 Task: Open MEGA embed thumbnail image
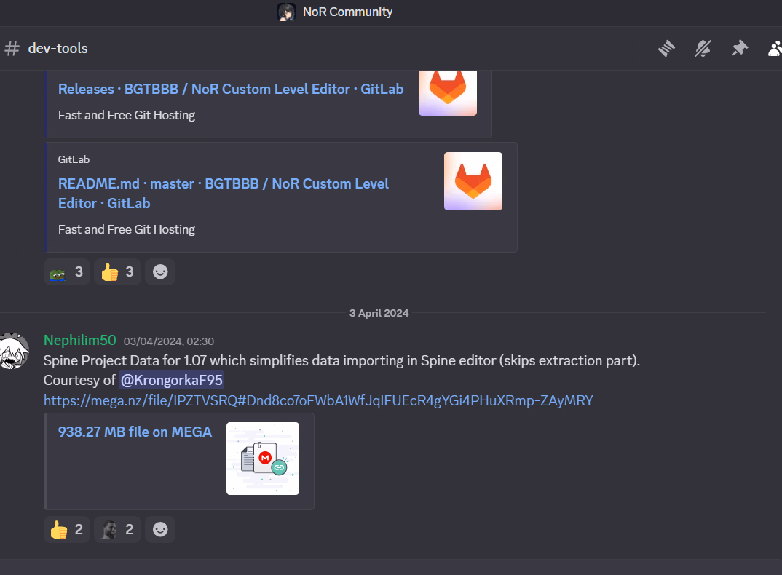[262, 459]
